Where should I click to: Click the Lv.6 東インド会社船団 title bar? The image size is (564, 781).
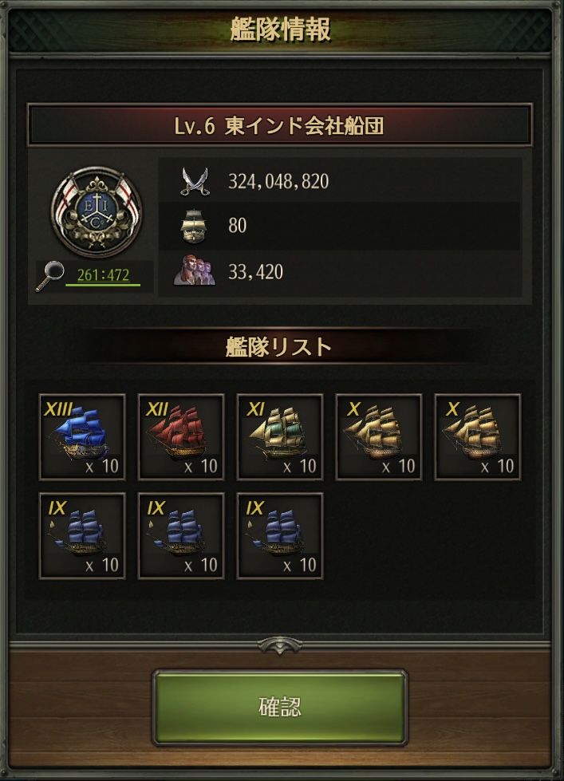(279, 125)
